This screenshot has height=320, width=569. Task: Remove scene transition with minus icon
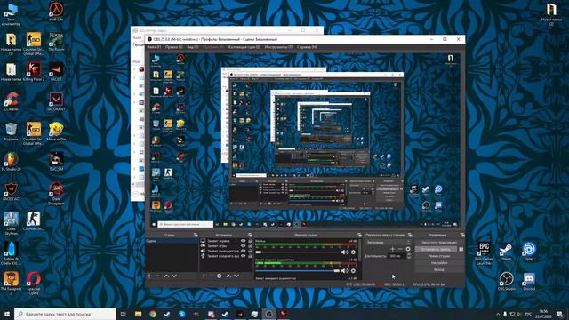point(400,249)
